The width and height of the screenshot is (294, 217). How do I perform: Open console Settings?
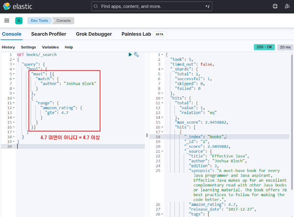pyautogui.click(x=28, y=47)
